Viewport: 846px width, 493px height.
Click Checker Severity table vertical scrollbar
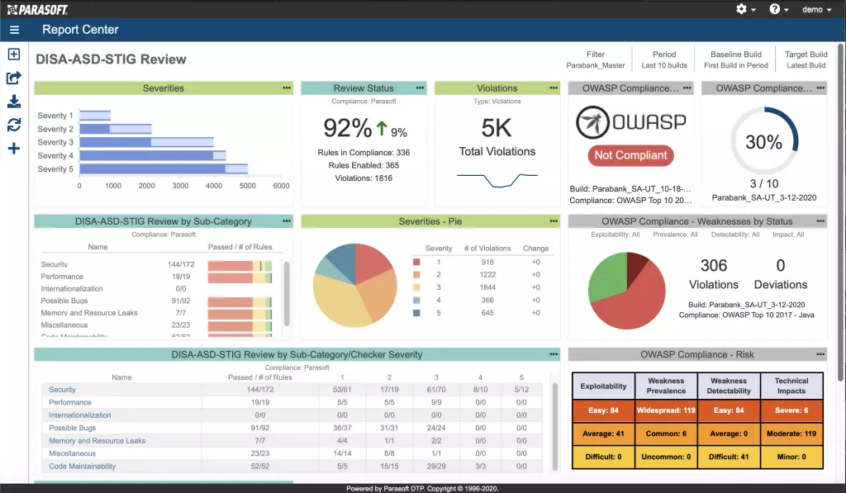[x=554, y=426]
